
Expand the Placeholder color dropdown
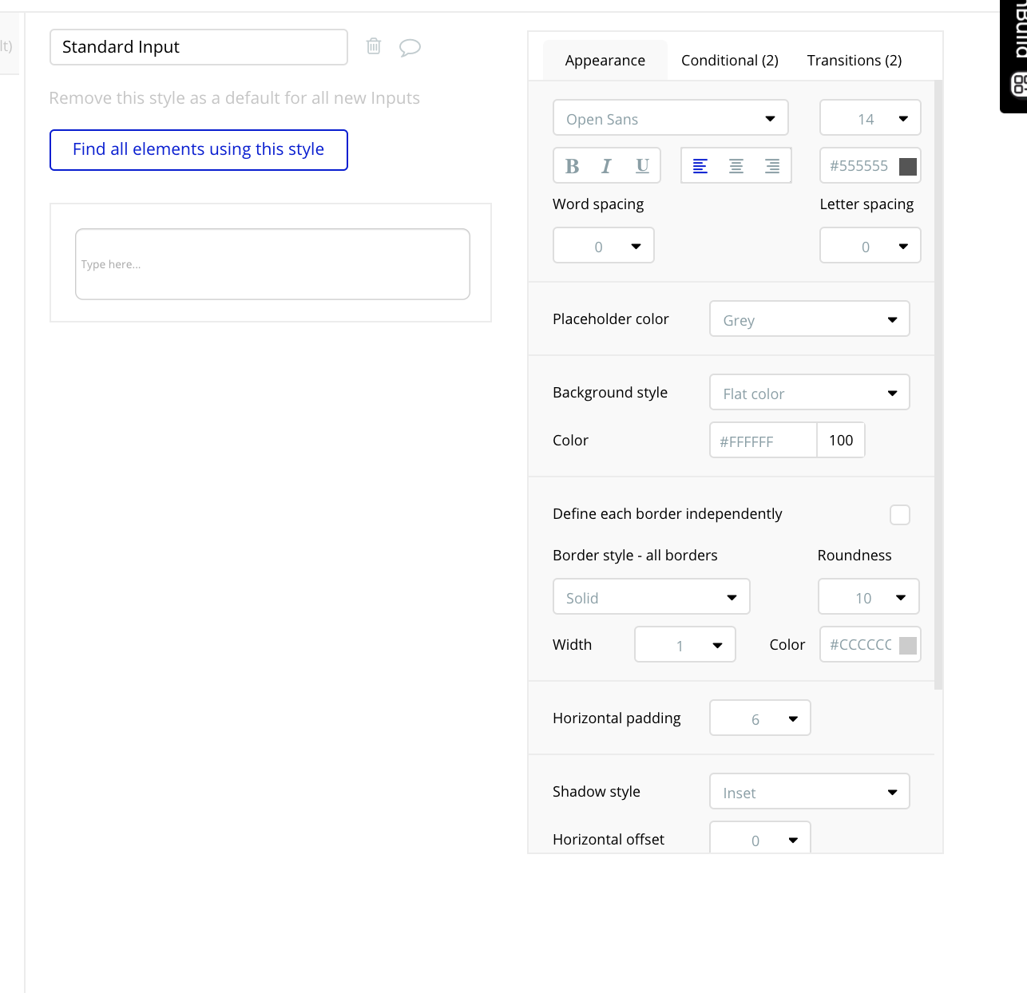[809, 319]
